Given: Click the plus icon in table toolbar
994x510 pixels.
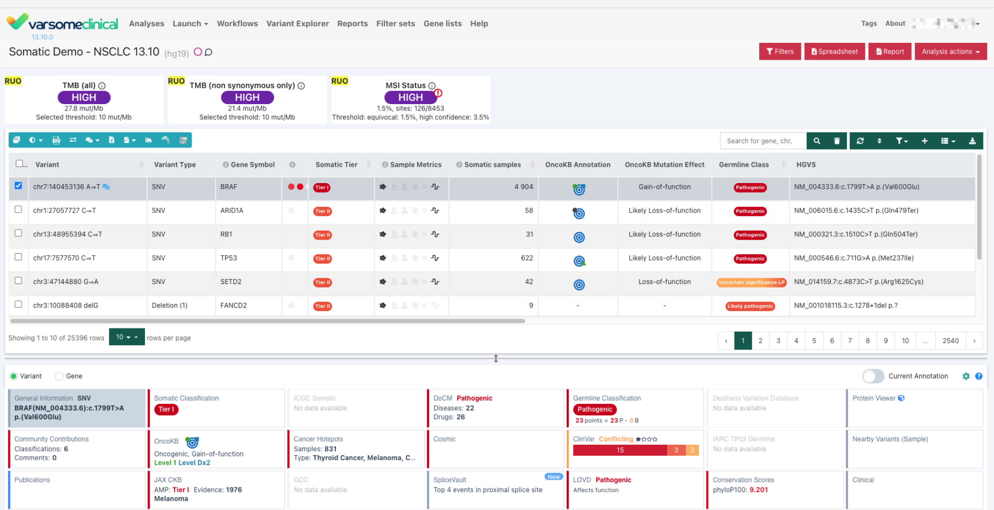Looking at the screenshot, I should pos(924,141).
